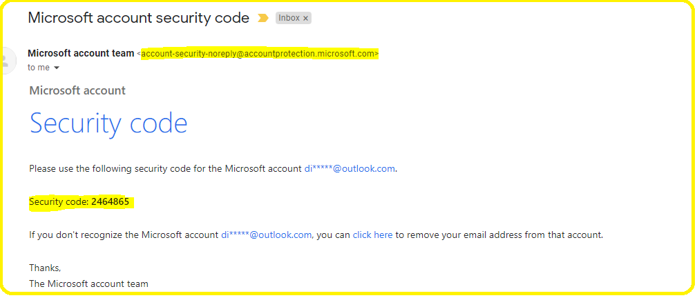Expand the 'to me' recipient details arrow
This screenshot has width=697, height=298.
[57, 68]
